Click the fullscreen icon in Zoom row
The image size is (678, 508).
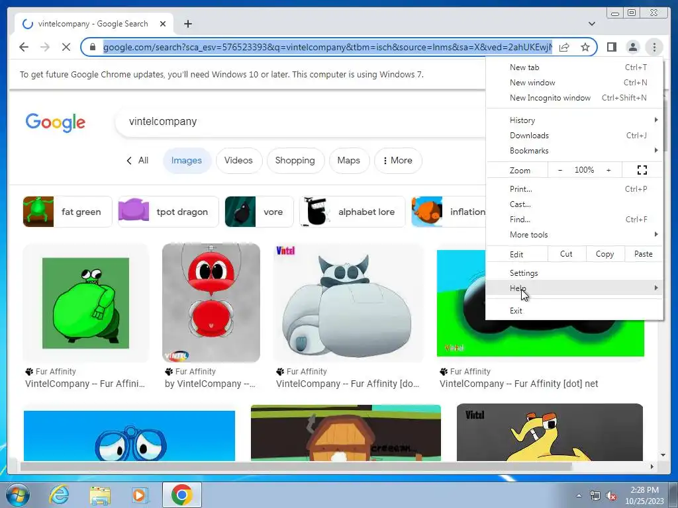(642, 170)
